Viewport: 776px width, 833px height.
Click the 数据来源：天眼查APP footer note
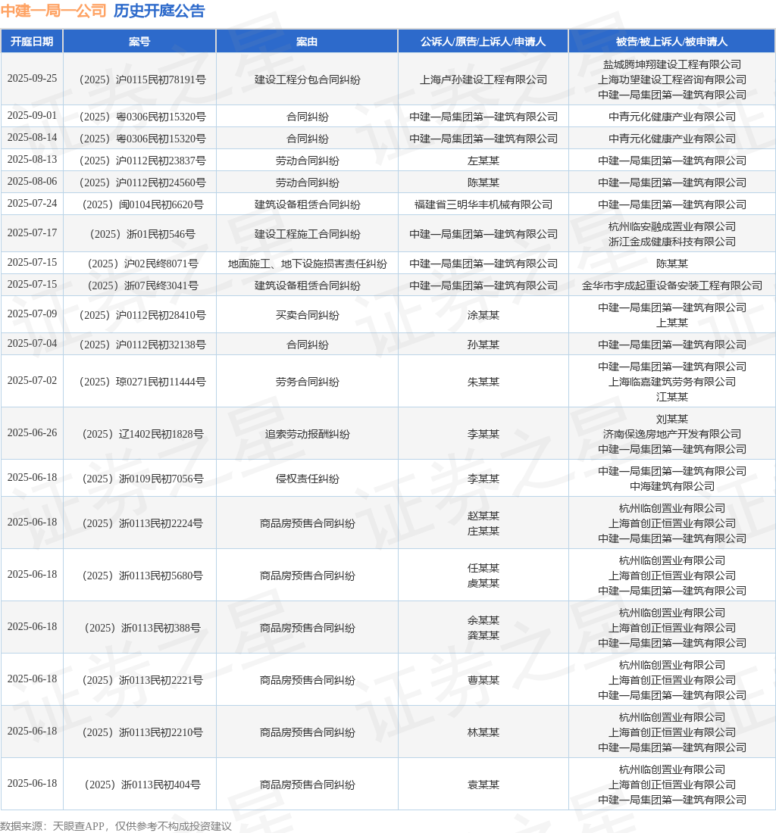pyautogui.click(x=116, y=825)
